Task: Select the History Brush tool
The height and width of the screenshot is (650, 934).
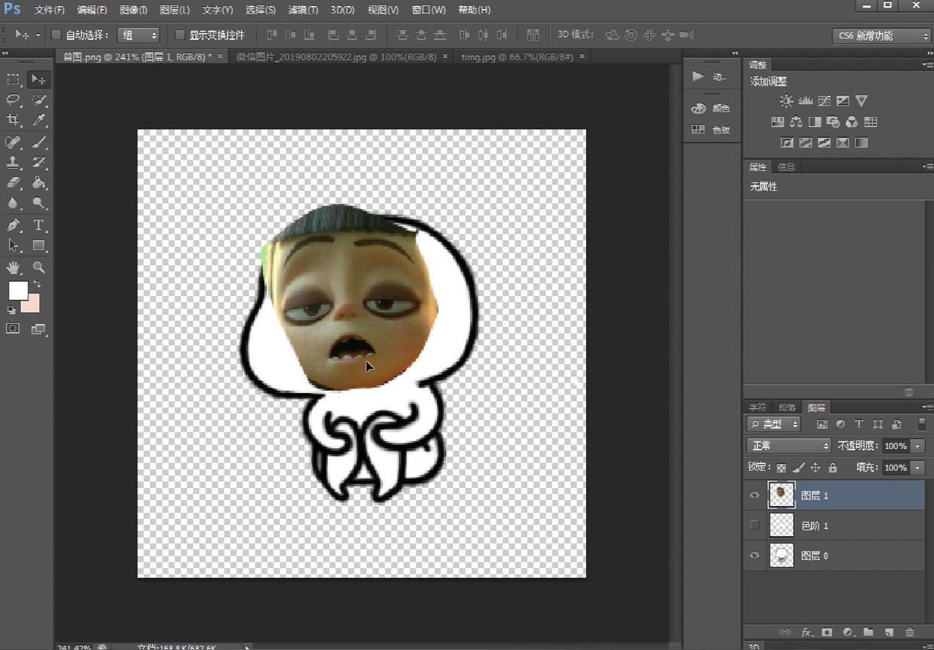Action: (38, 163)
